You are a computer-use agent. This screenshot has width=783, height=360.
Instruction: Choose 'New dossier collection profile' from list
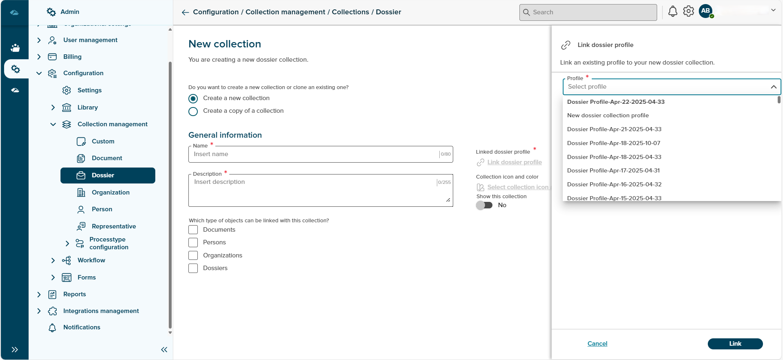(x=608, y=116)
